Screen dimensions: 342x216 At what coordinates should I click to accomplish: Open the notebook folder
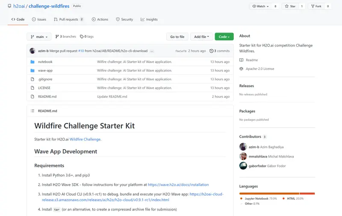pos(45,62)
